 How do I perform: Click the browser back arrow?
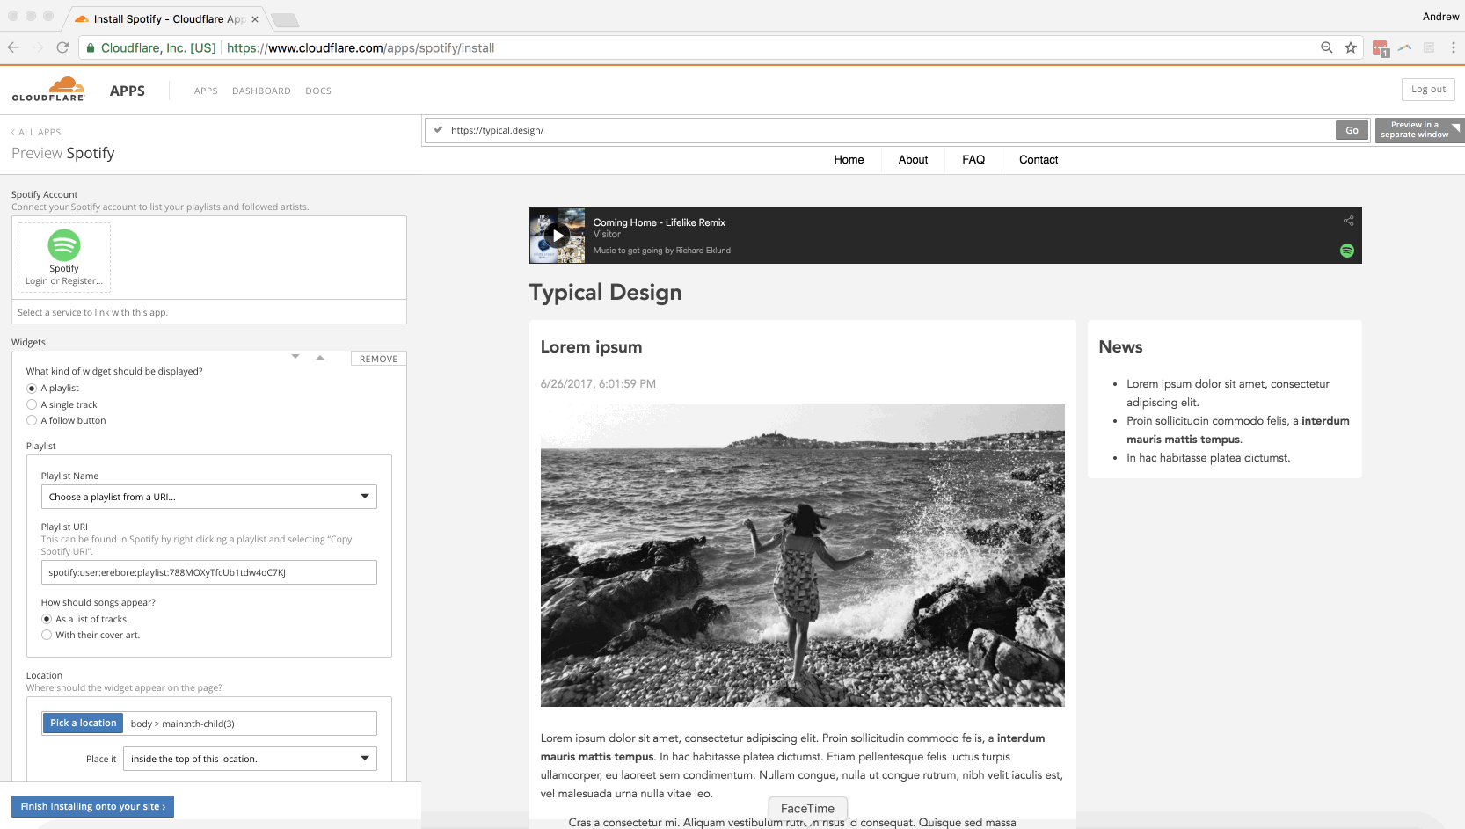click(x=13, y=47)
